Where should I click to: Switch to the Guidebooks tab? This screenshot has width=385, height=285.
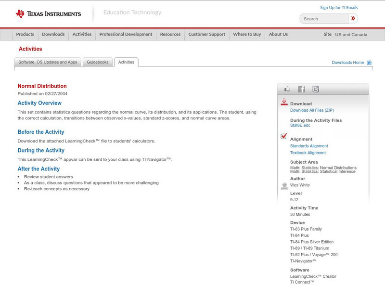(x=98, y=62)
